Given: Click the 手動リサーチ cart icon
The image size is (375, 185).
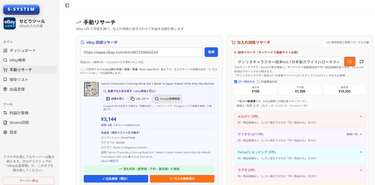Looking at the screenshot, I should [5, 70].
